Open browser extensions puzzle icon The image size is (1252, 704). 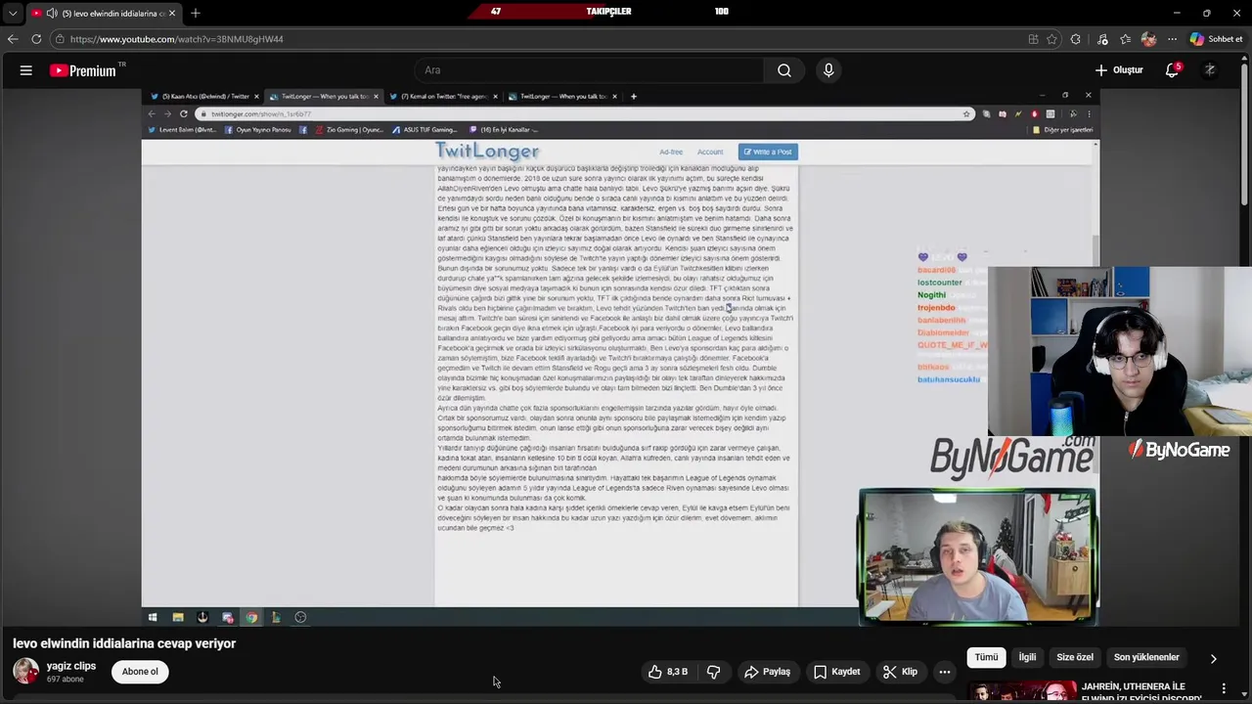[1076, 39]
